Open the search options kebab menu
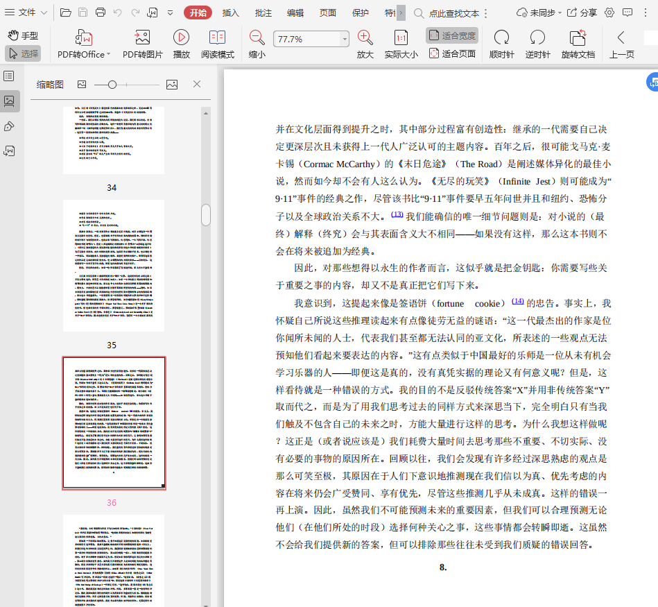 pos(485,13)
